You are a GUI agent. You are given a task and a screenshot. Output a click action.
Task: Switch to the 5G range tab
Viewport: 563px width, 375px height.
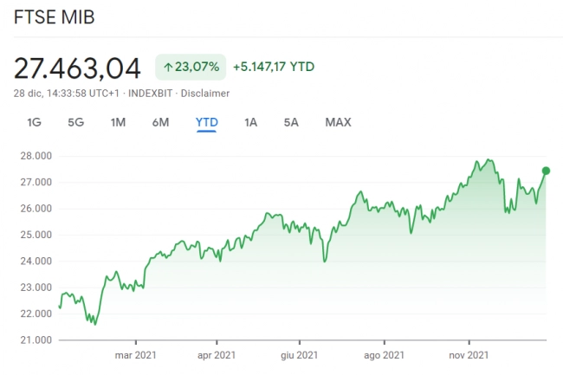(x=75, y=122)
